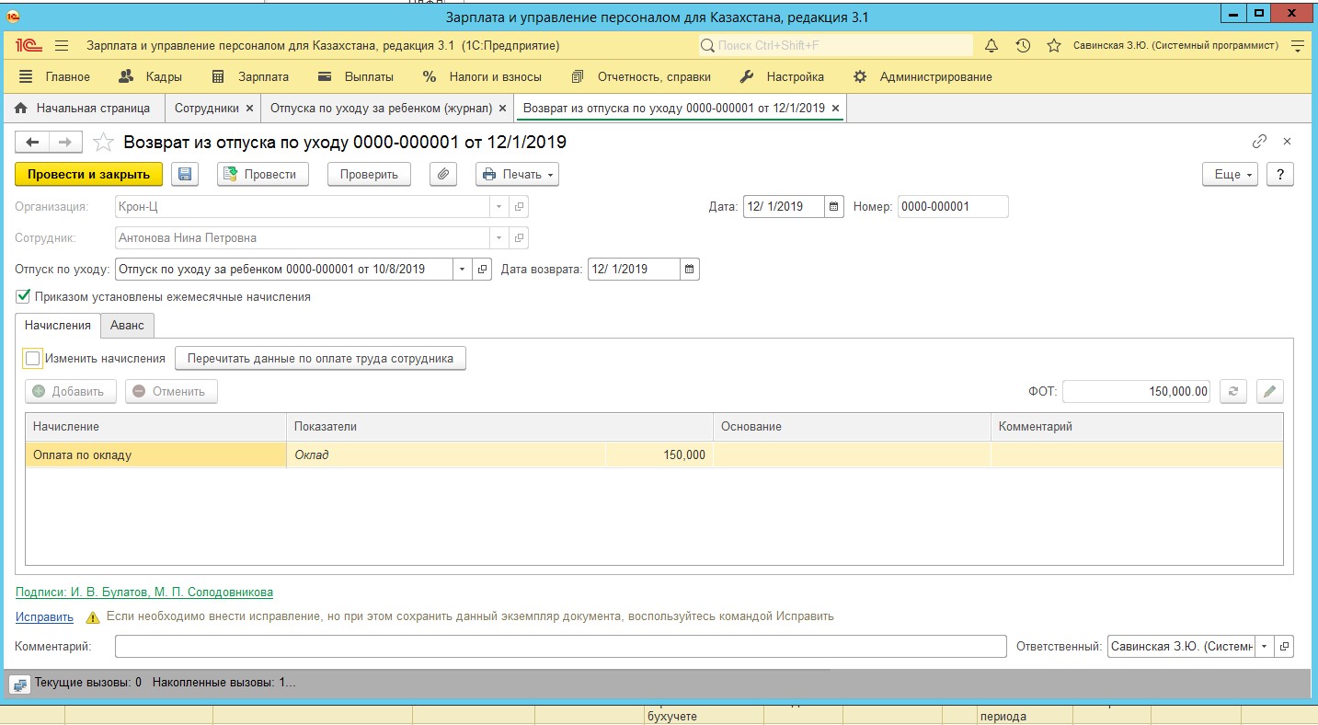Open the 1C main menu hamburger icon

[62, 45]
